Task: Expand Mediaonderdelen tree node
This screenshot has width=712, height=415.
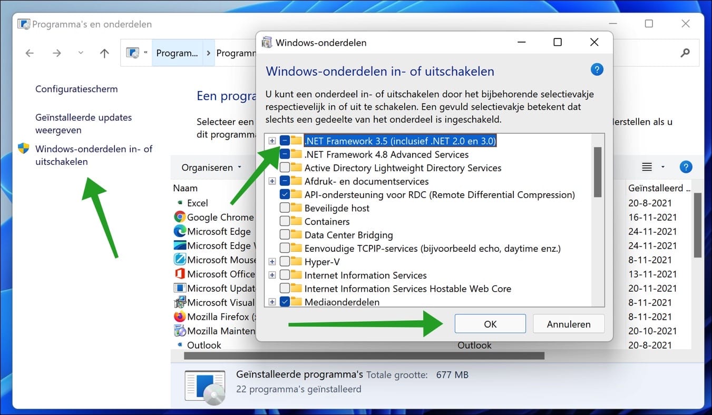Action: tap(272, 302)
